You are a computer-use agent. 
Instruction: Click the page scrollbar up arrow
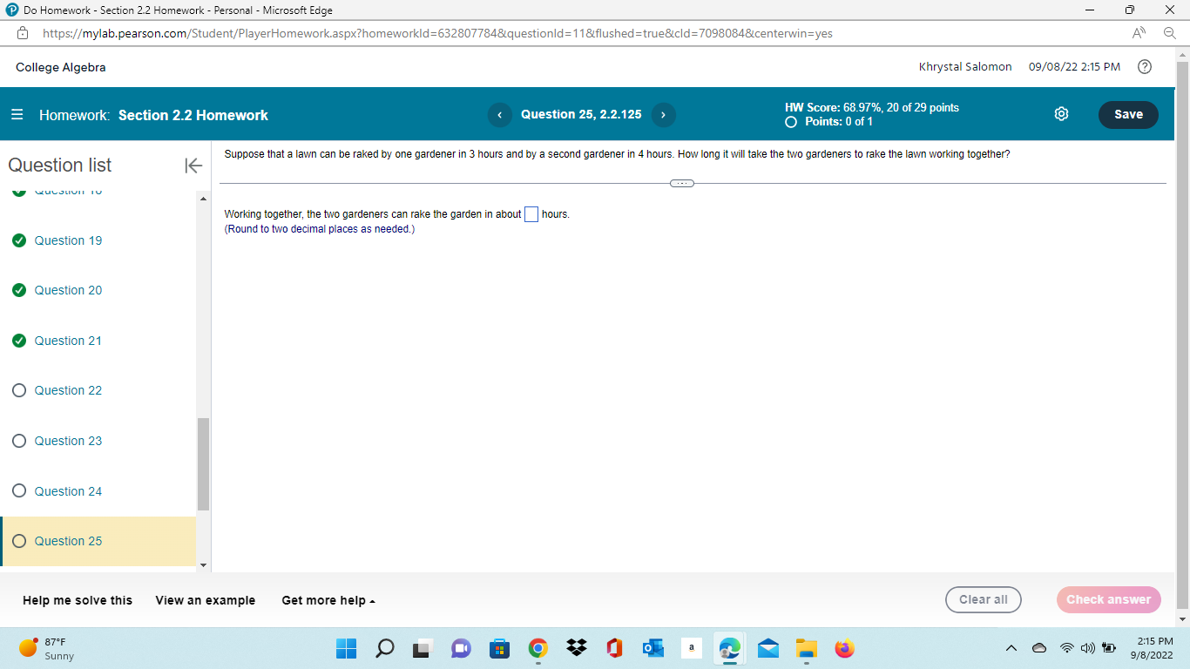click(x=1182, y=54)
